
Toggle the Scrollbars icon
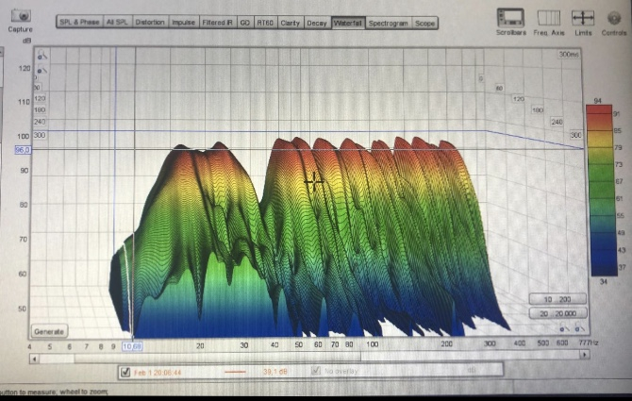(x=511, y=17)
